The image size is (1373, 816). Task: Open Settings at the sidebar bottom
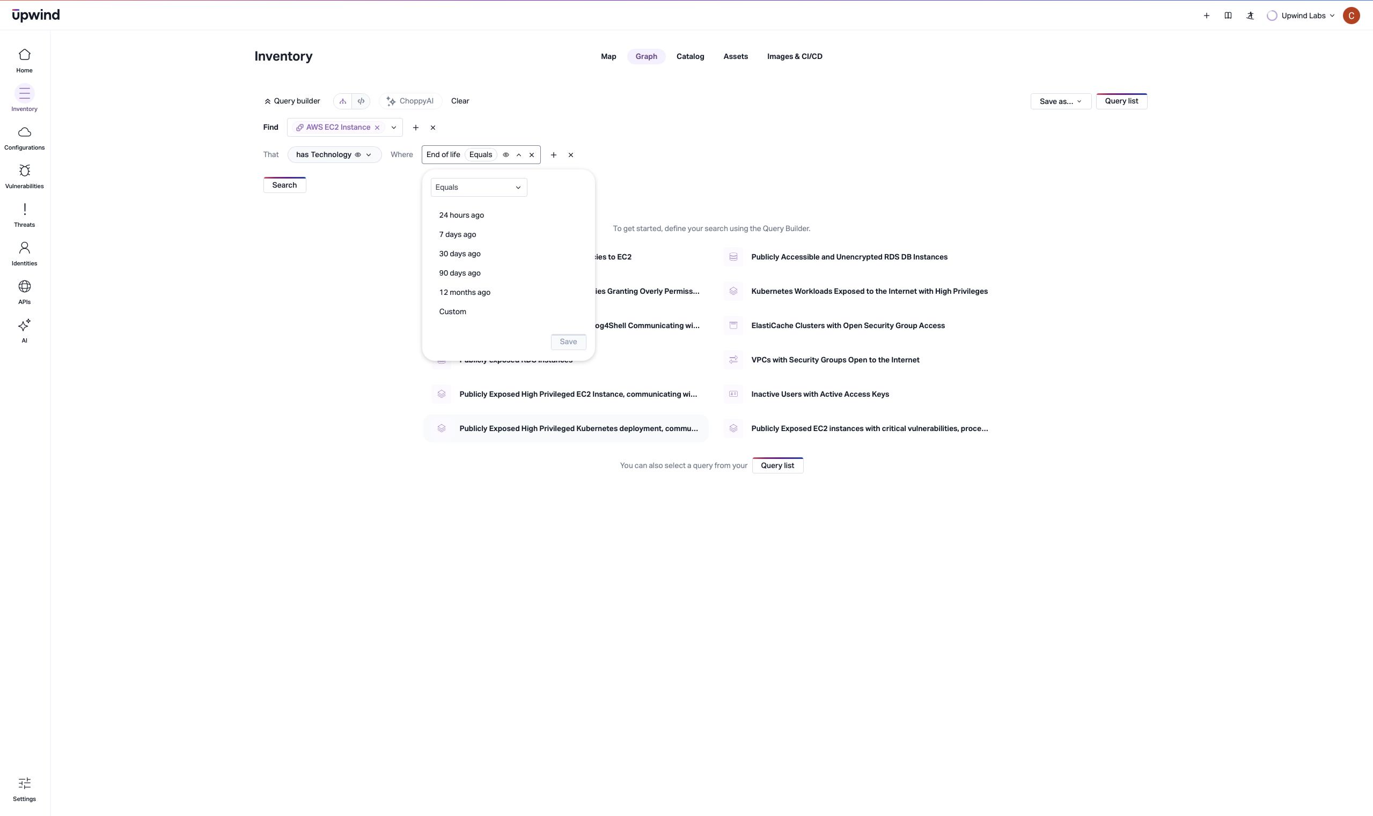tap(24, 789)
